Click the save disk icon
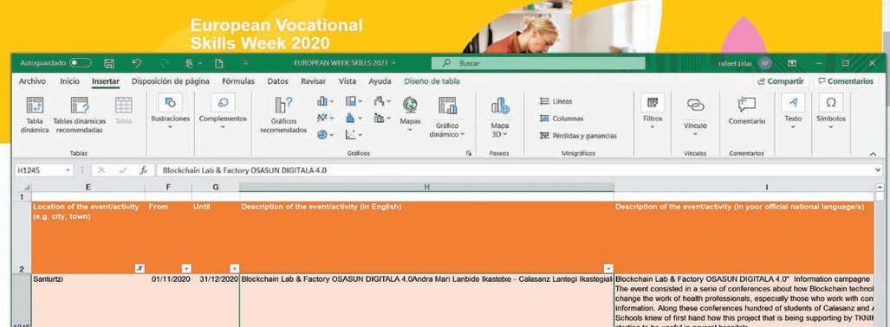 [109, 63]
